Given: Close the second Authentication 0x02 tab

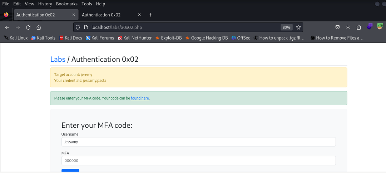Looking at the screenshot, I should click(x=139, y=15).
